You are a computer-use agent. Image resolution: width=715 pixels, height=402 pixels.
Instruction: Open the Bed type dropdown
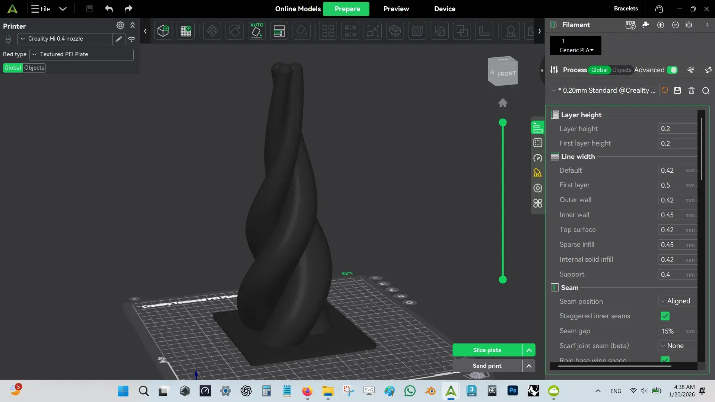[x=82, y=54]
